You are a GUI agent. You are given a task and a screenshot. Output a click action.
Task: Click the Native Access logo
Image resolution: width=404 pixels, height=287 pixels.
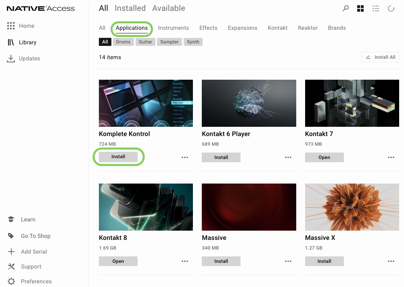[41, 8]
